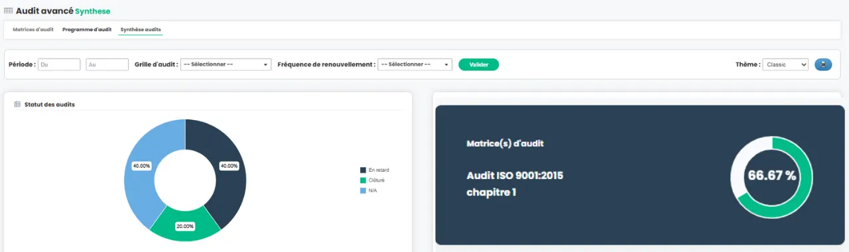Click the grid icon next to Statut des audits
This screenshot has height=252, width=849.
point(17,104)
